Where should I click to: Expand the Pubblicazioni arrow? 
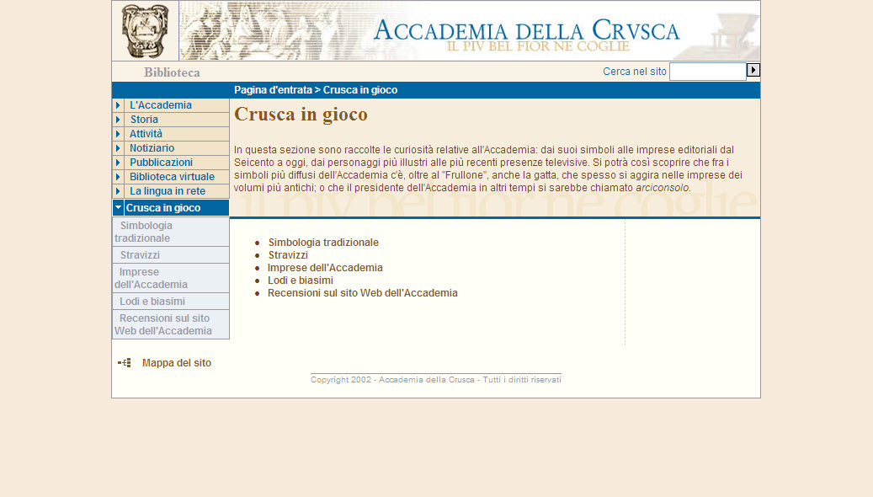pyautogui.click(x=118, y=163)
